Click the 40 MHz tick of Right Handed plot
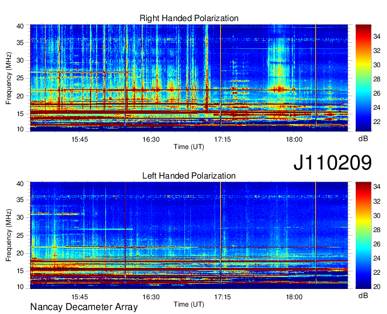The width and height of the screenshot is (387, 314). click(20, 26)
